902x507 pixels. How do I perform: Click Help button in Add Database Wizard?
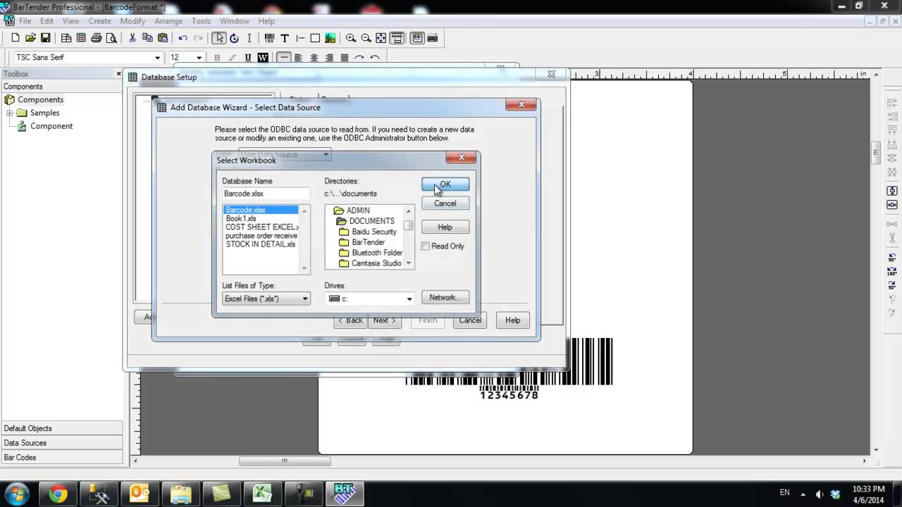(x=513, y=320)
